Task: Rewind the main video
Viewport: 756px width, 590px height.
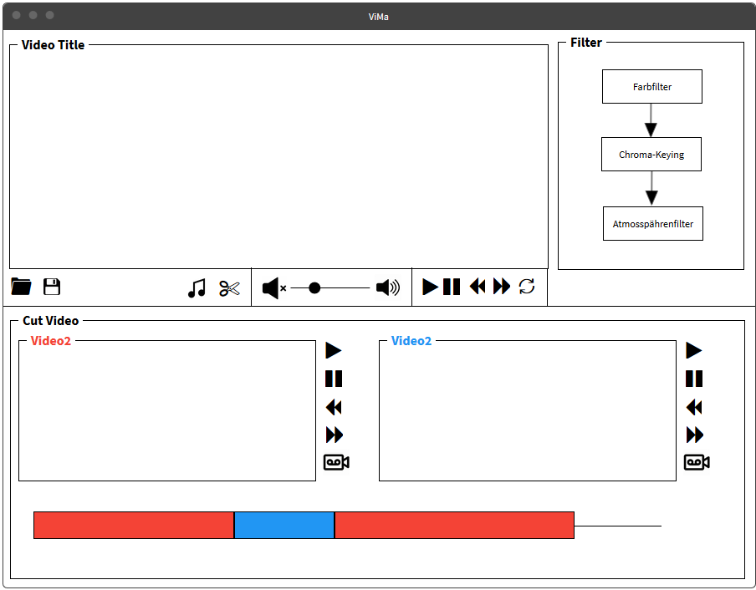Action: pyautogui.click(x=478, y=286)
